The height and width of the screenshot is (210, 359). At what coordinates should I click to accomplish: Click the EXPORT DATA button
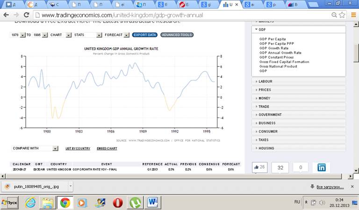click(144, 35)
